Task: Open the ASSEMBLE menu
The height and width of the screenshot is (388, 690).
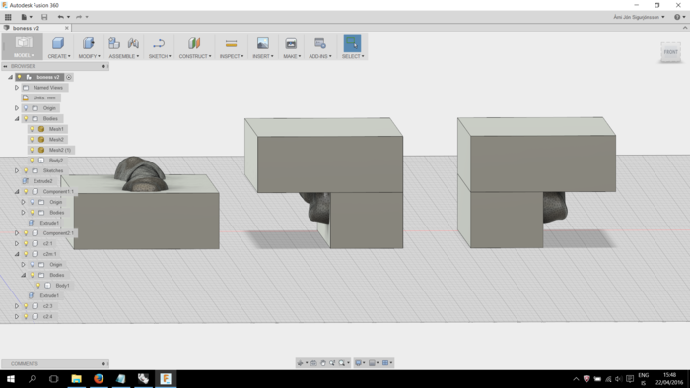Action: point(123,57)
